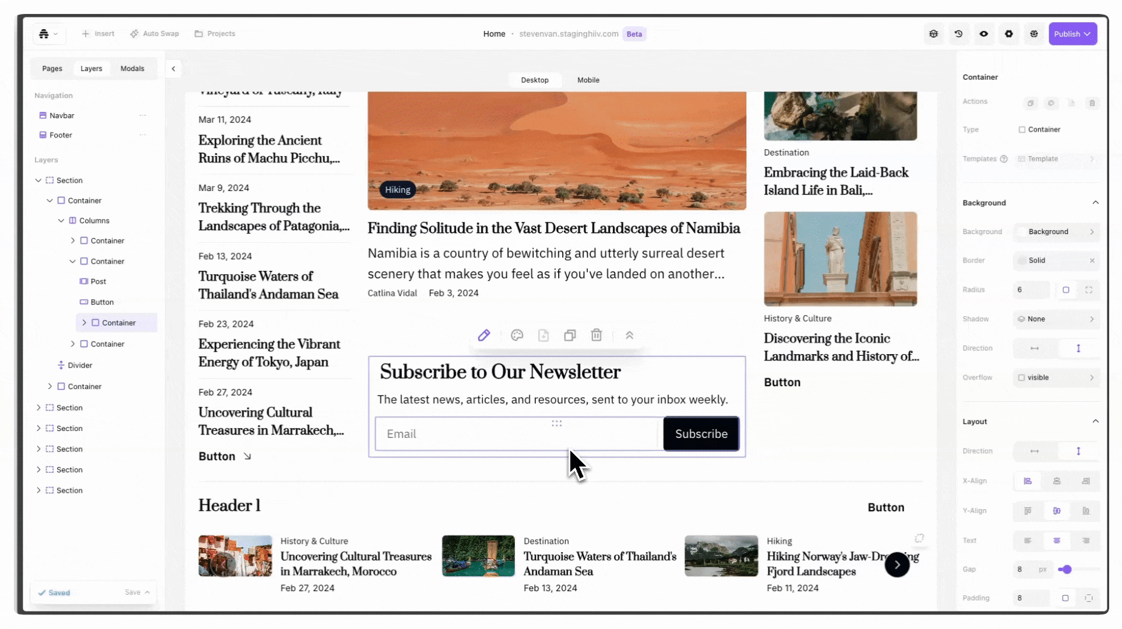Screen dimensions: 1122x629
Task: Preview site with the eye icon
Action: pyautogui.click(x=984, y=34)
